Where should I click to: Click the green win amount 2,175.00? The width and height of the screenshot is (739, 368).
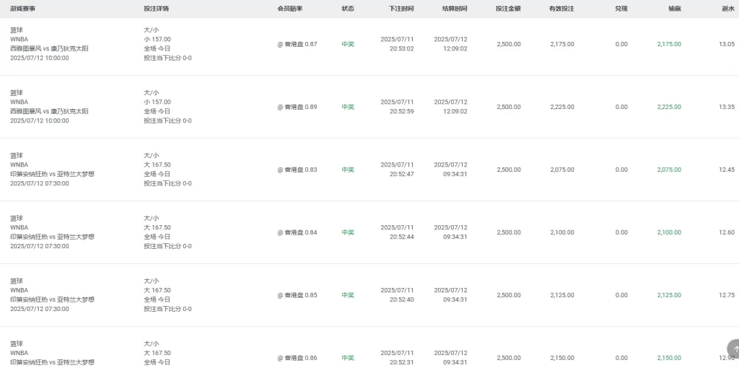[669, 44]
